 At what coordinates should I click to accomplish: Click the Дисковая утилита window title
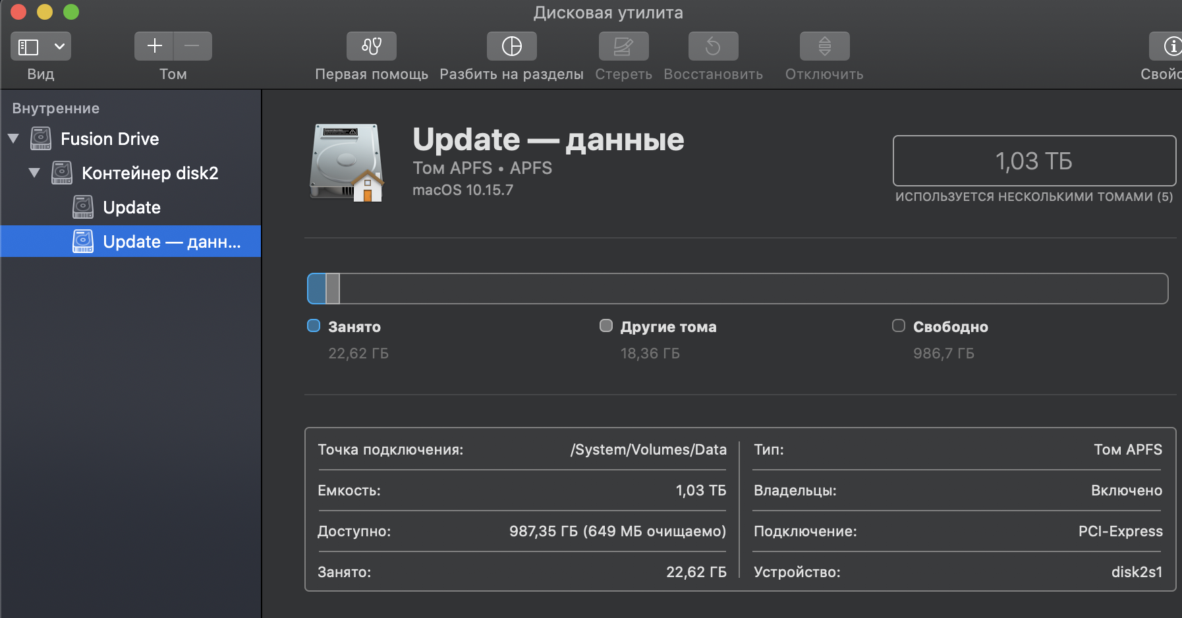(x=608, y=13)
